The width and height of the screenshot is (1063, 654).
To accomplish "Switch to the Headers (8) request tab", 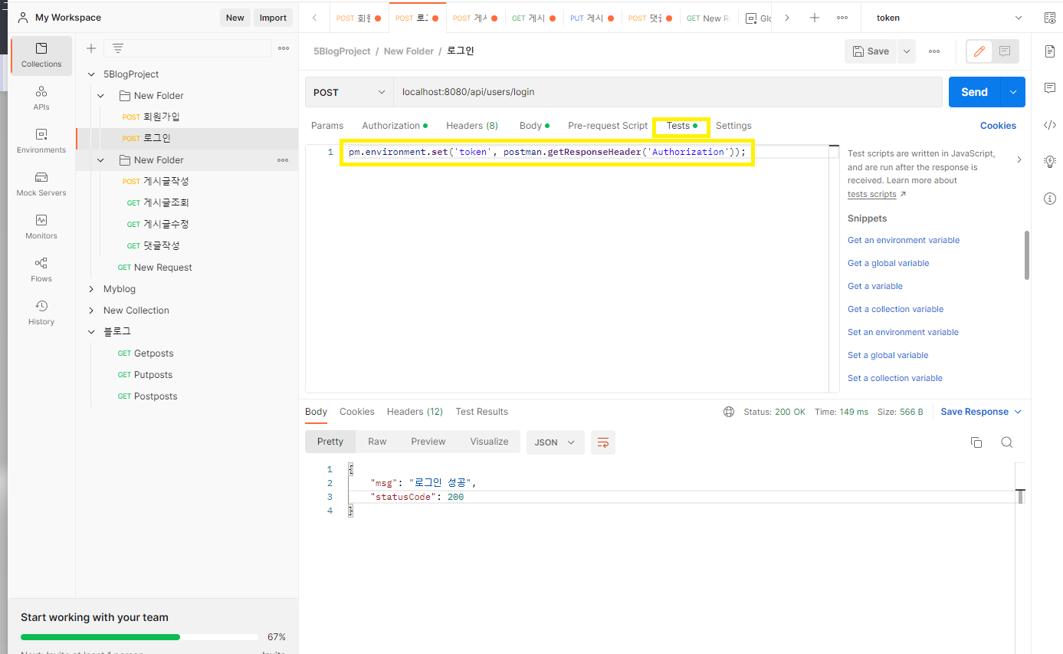I will [472, 126].
